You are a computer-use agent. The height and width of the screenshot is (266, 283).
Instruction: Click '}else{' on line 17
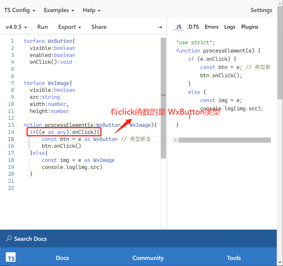point(39,153)
